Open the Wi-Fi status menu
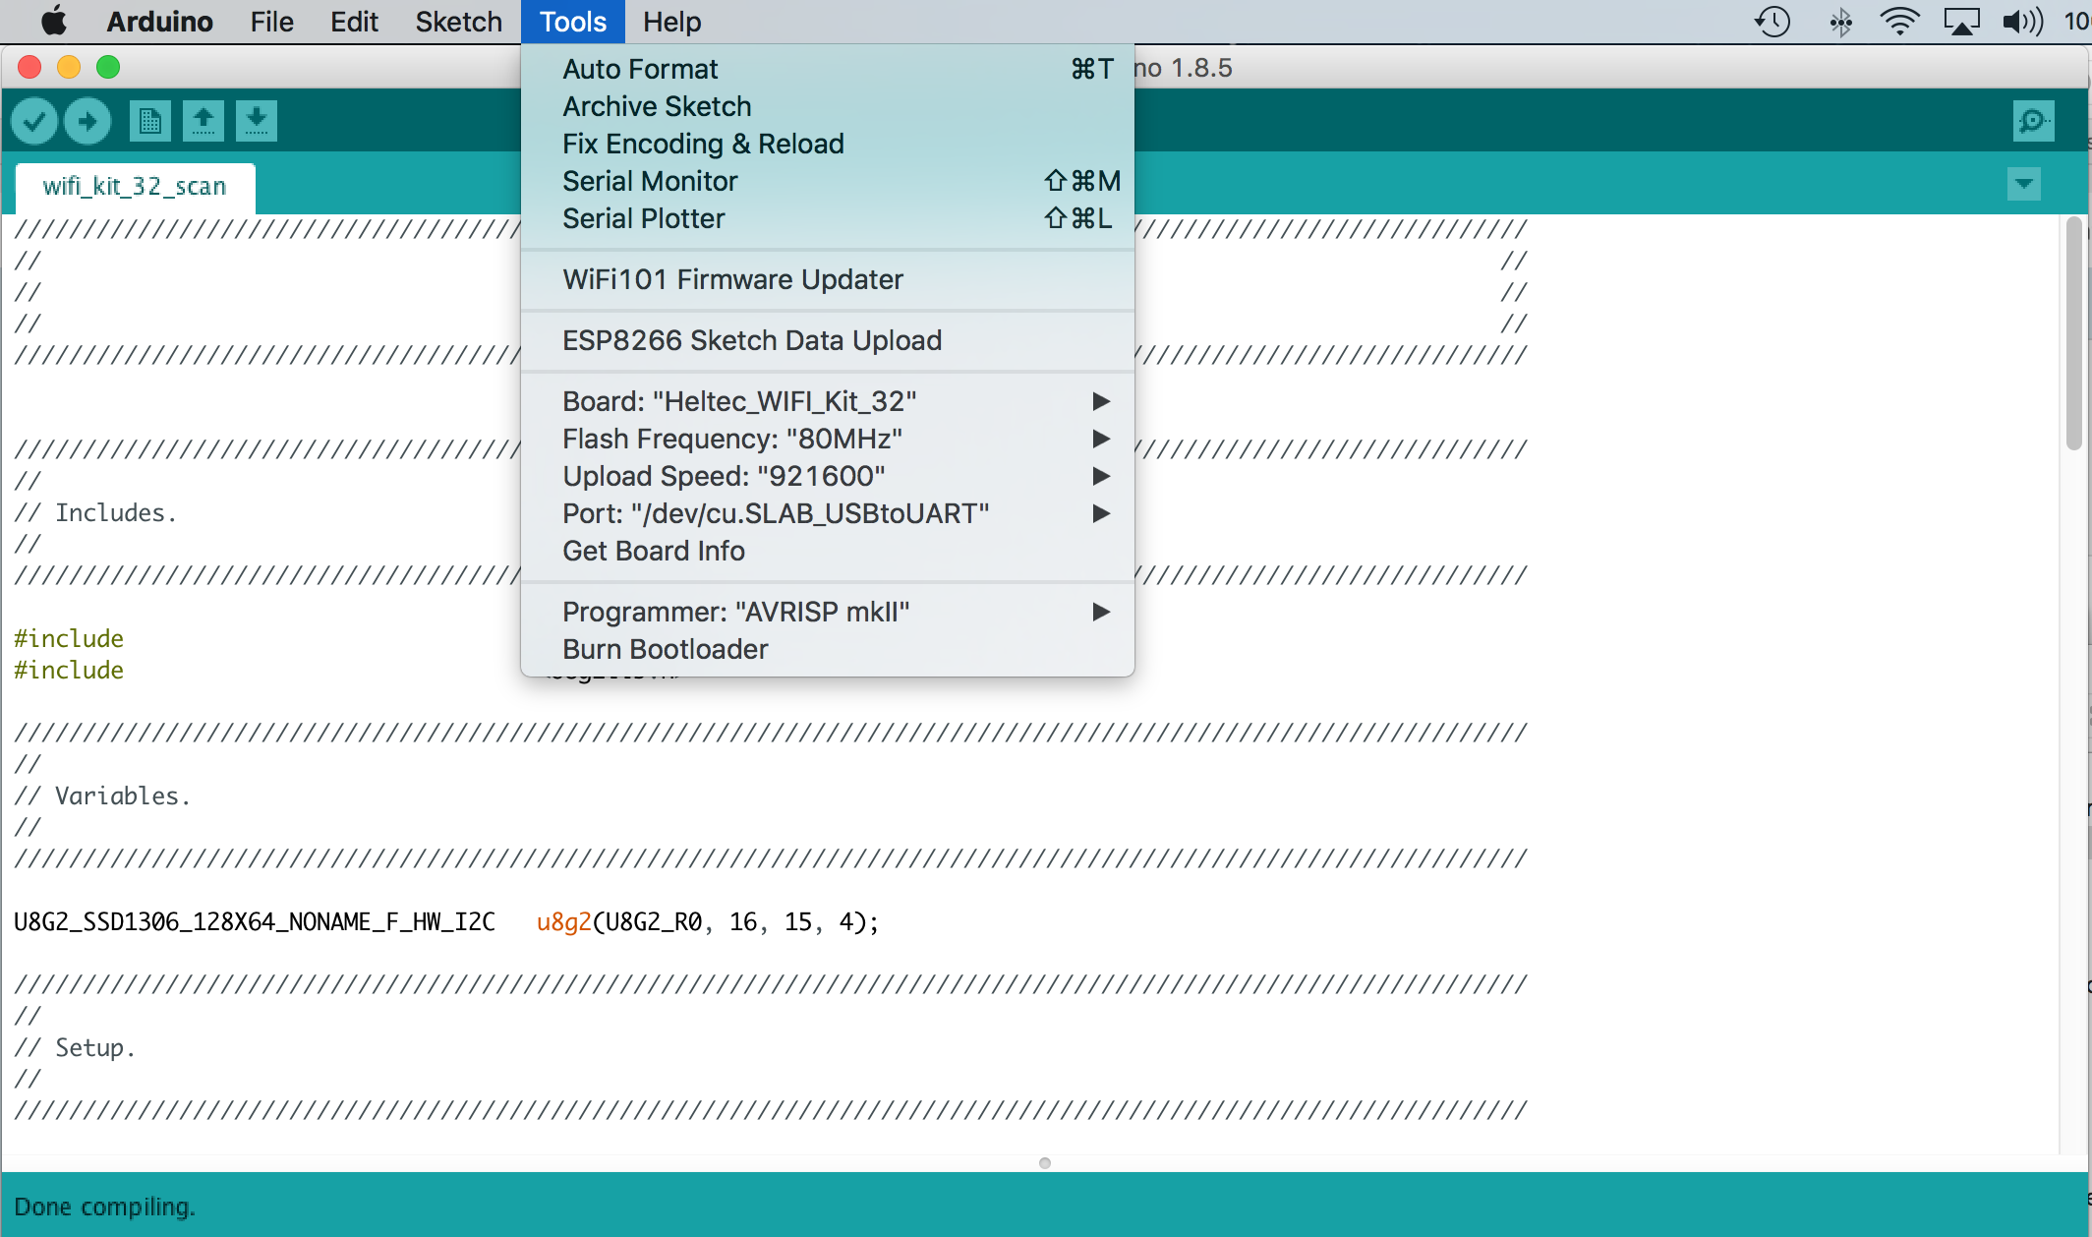The image size is (2092, 1237). 1899,22
